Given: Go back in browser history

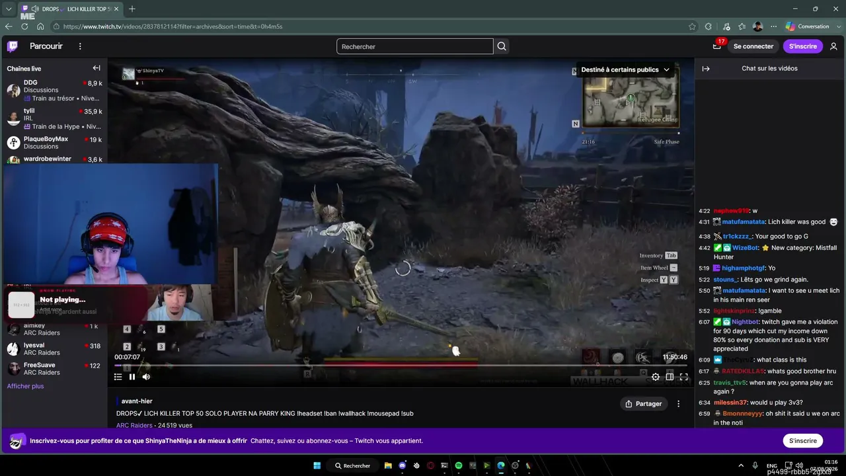Looking at the screenshot, I should click(9, 26).
